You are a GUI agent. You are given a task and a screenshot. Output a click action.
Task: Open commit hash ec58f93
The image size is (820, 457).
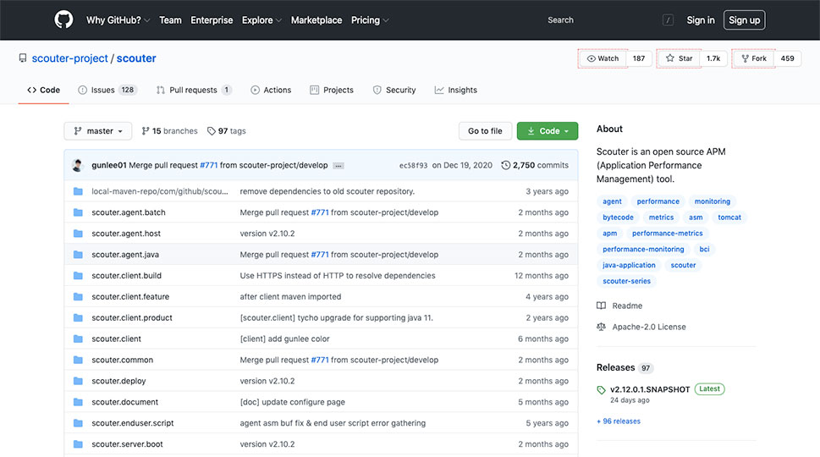point(413,165)
